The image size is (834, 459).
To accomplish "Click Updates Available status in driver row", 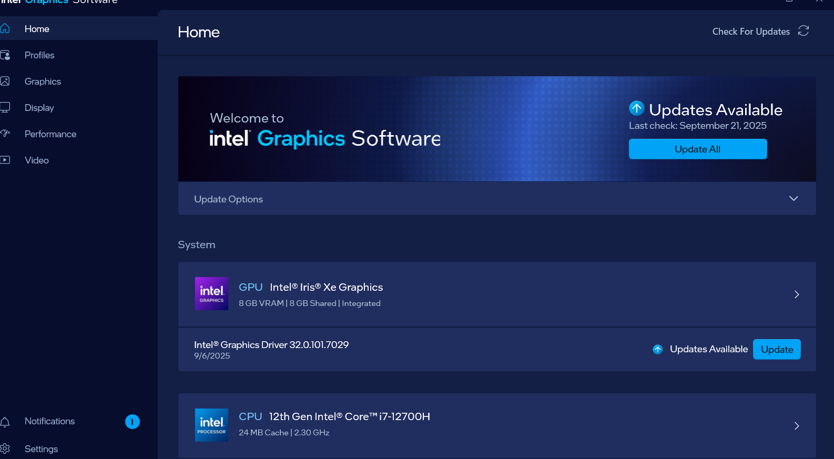I will tap(709, 349).
